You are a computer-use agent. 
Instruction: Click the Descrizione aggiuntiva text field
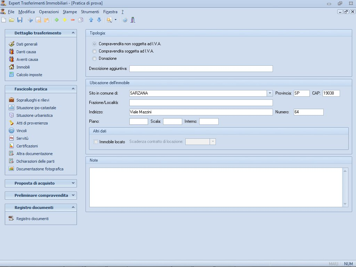pyautogui.click(x=201, y=68)
